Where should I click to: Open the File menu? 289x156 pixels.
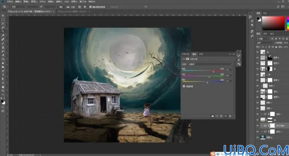coord(10,2)
